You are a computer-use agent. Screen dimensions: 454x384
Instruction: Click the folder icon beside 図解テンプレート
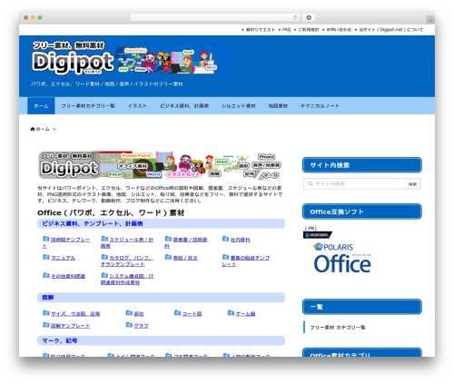tap(45, 325)
